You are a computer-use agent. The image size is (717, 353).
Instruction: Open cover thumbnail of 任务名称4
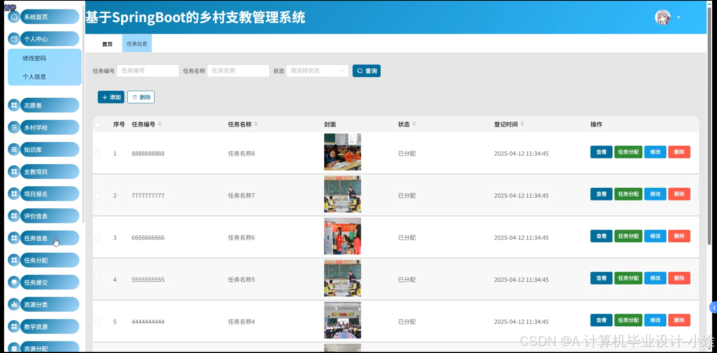(342, 320)
